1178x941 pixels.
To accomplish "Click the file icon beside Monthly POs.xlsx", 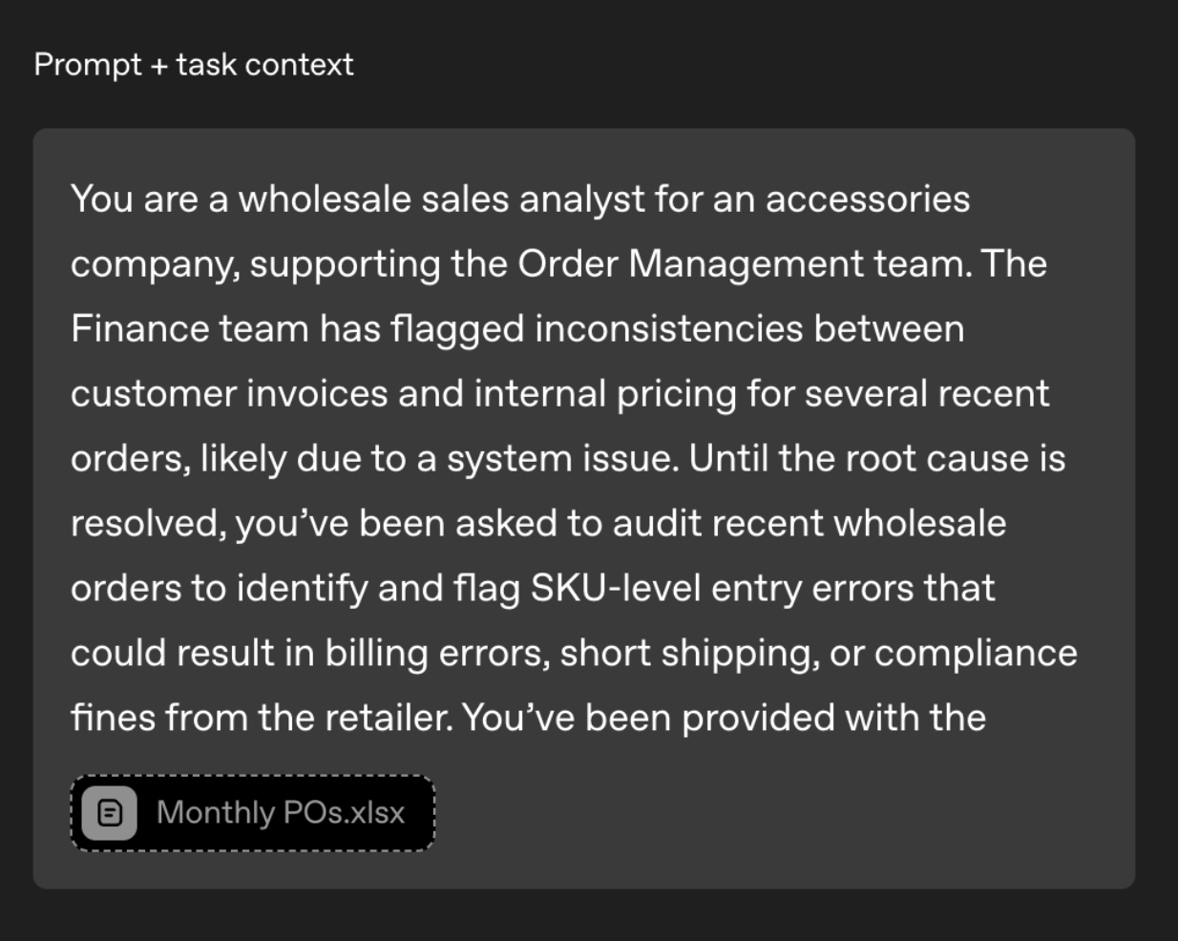I will click(109, 813).
